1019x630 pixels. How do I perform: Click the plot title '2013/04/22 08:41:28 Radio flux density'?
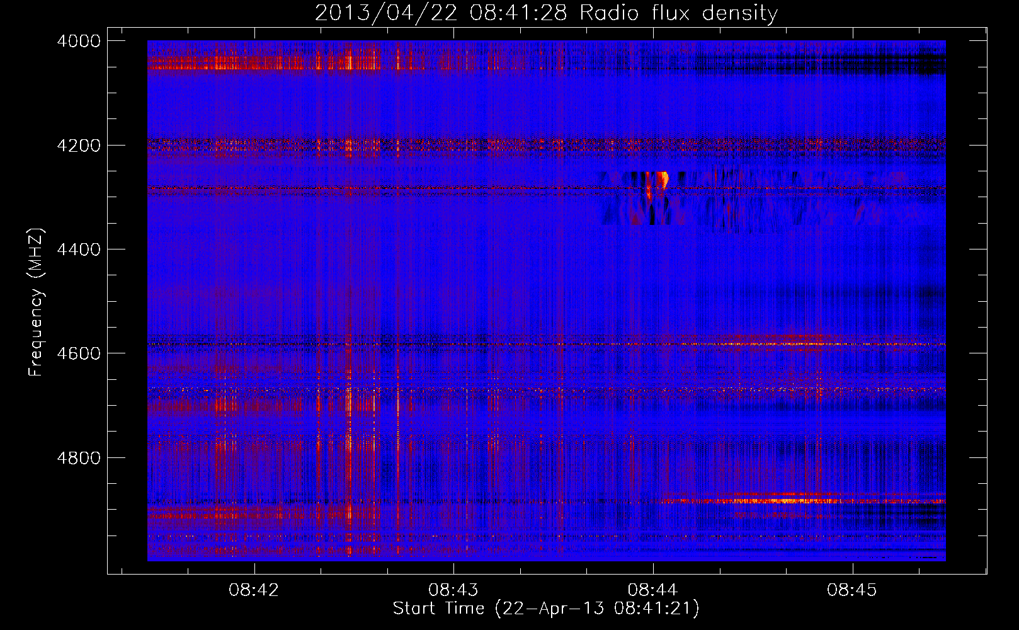(546, 13)
